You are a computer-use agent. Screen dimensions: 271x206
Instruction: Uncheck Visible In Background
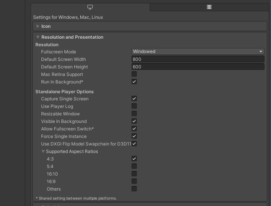click(134, 121)
